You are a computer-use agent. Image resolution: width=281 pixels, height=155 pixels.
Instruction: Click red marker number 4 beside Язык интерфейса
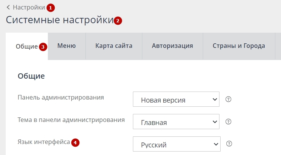click(75, 142)
